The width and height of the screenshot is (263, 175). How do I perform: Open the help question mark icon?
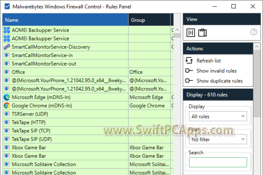point(254,32)
